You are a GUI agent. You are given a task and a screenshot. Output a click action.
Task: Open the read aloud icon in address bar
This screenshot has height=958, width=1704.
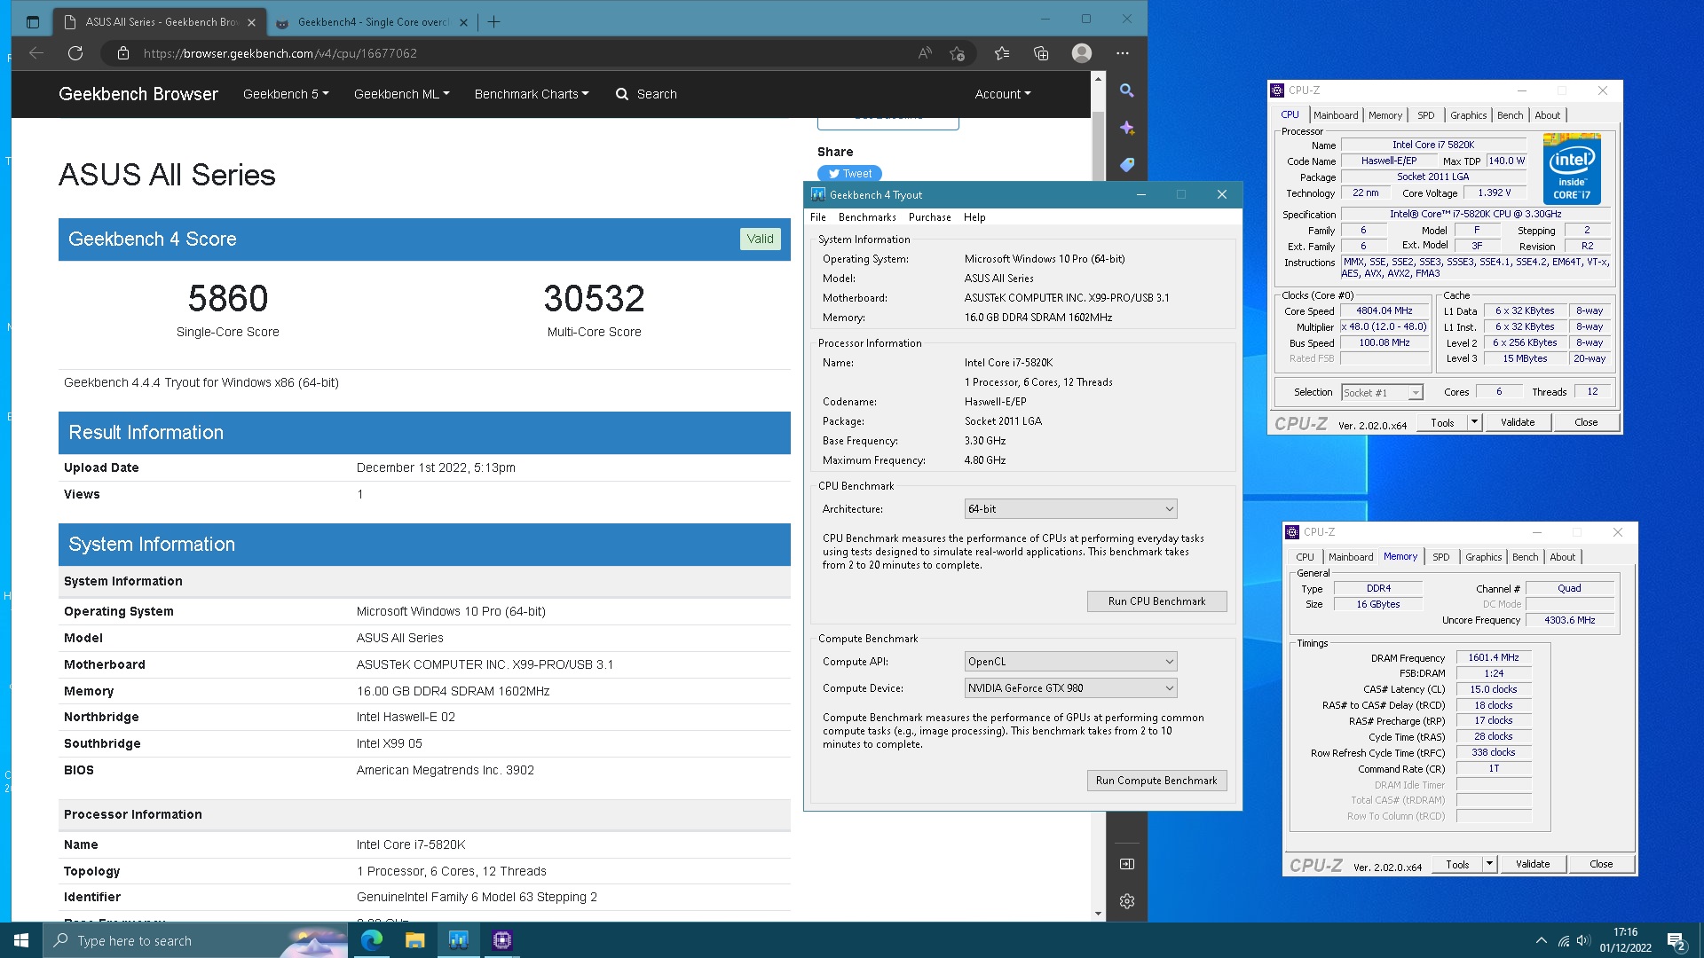point(925,53)
